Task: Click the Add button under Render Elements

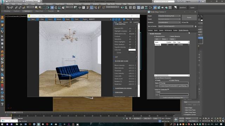Action: tap(157, 39)
